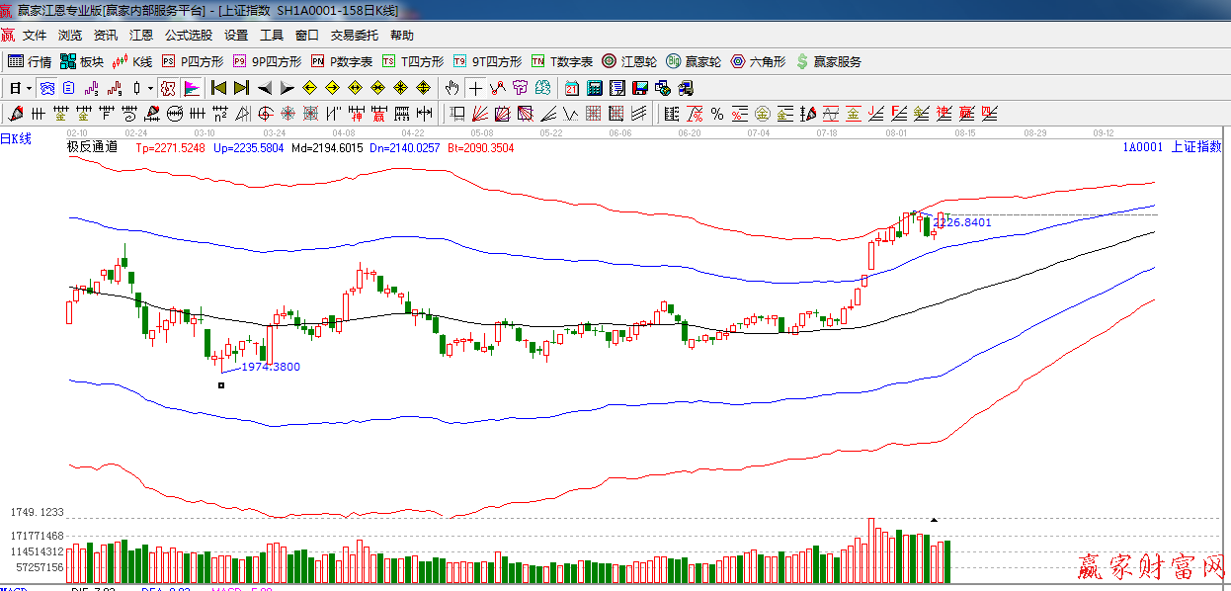This screenshot has height=591, width=1231.
Task: Toggle the crosshair cursor tool
Action: [x=476, y=88]
